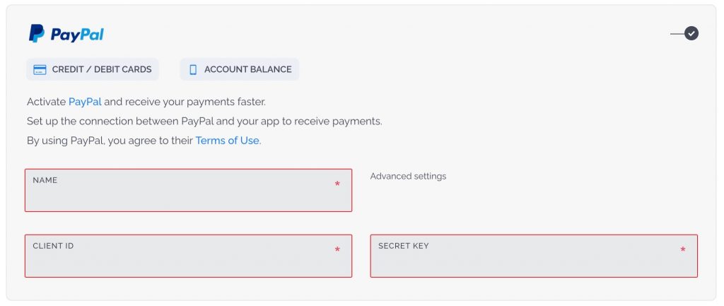
Task: Click the credit card icon
Action: 40,70
